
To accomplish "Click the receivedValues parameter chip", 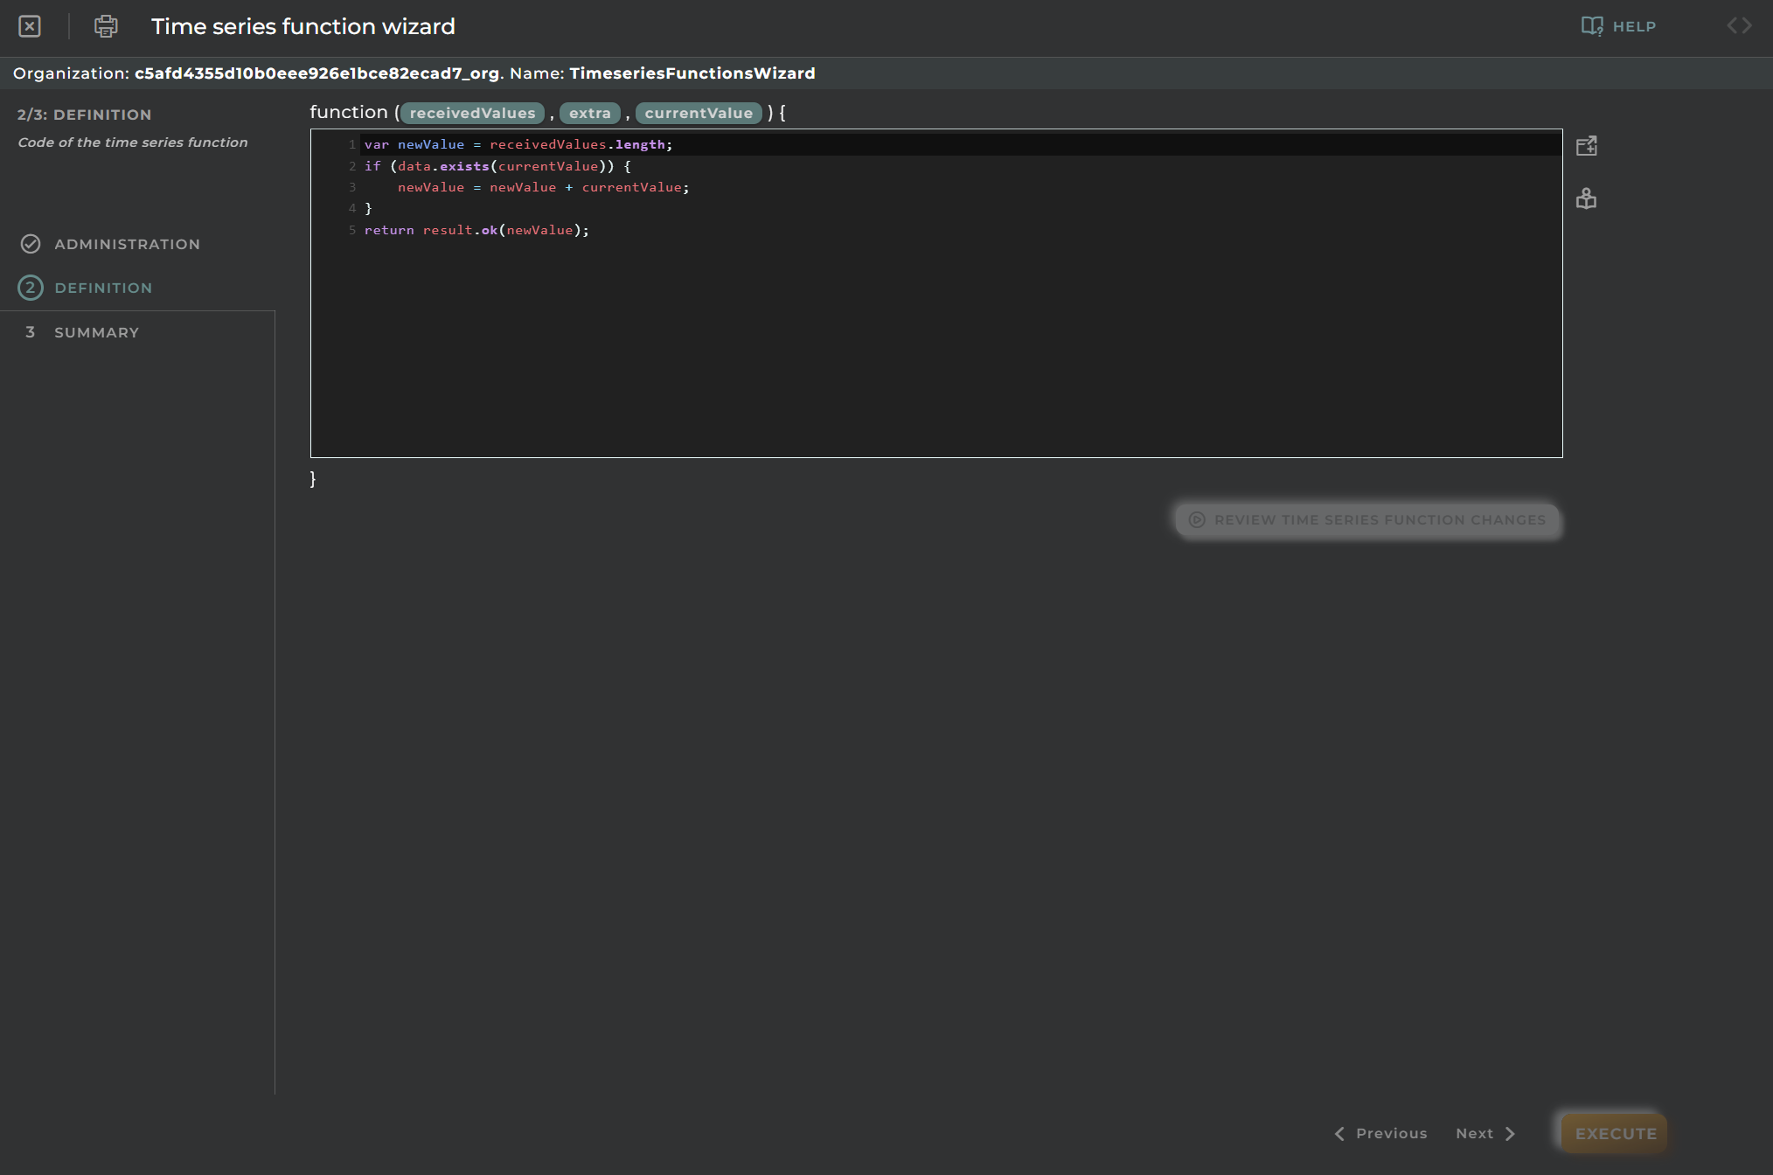I will pyautogui.click(x=472, y=113).
